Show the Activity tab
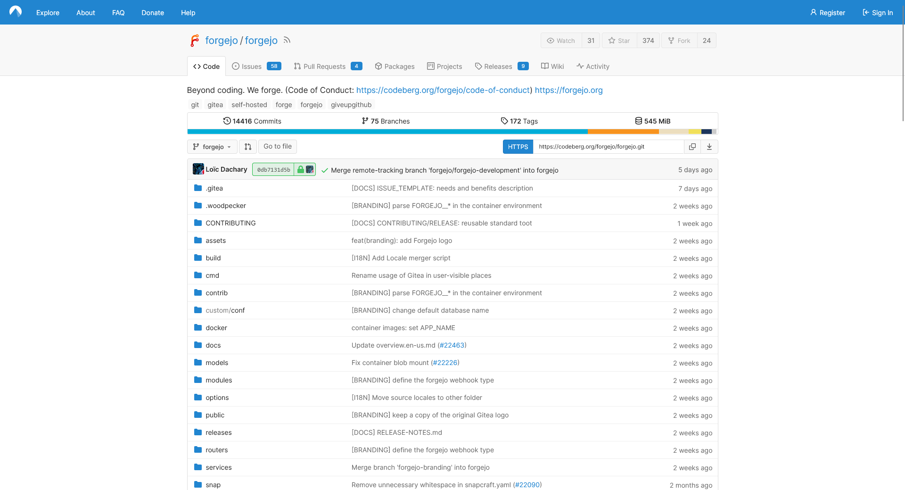 tap(593, 66)
